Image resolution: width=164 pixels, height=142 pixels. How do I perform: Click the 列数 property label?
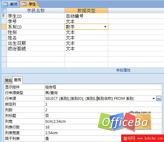pyautogui.click(x=9, y=110)
